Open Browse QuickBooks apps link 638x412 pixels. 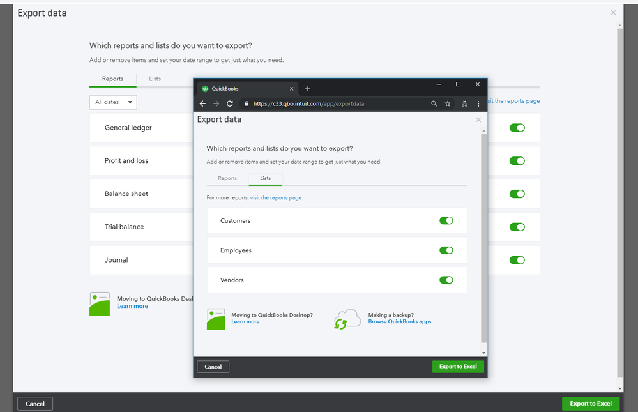400,322
